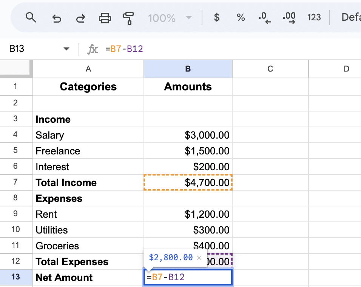Screen dimensions: 361x287
Task: Select the Interest cell
Action: pos(88,166)
